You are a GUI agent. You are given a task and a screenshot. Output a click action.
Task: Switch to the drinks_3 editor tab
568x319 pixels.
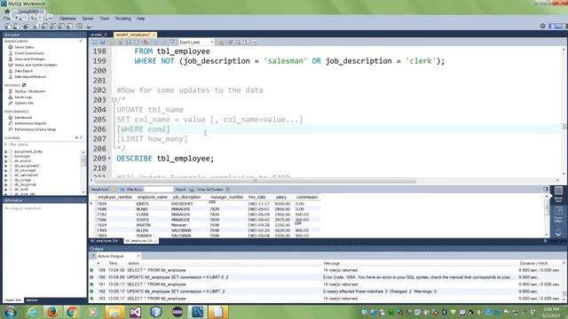point(99,35)
